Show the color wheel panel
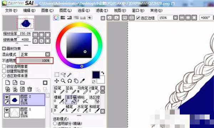 pos(56,18)
